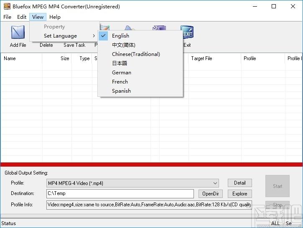The image size is (303, 228).
Task: Click the Save Task toolbar label
Action: (74, 45)
